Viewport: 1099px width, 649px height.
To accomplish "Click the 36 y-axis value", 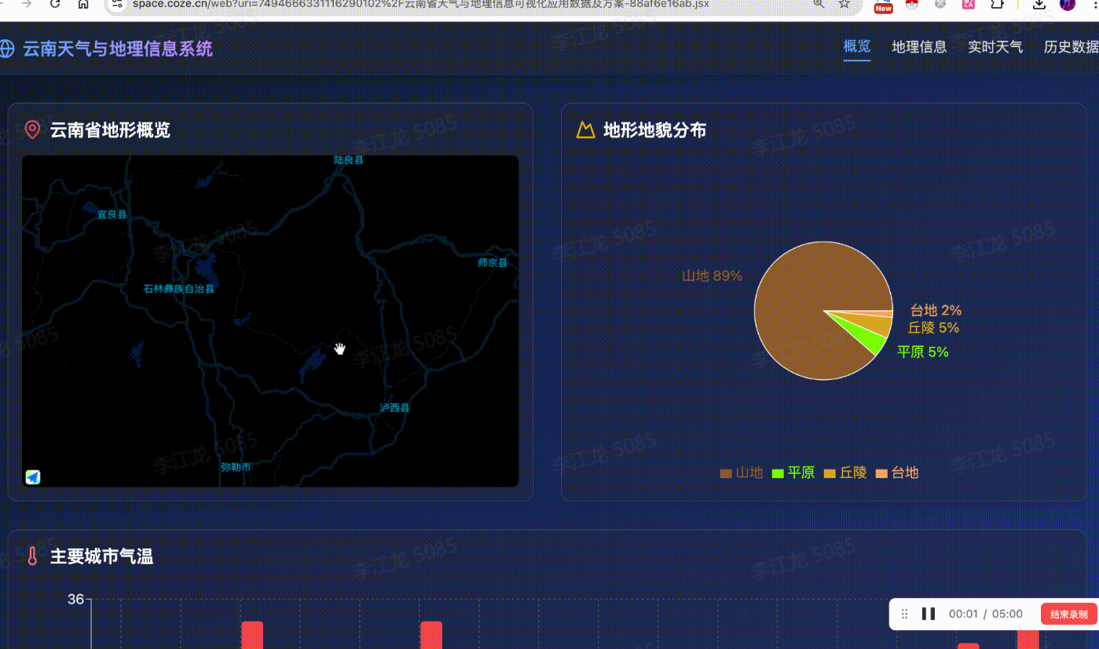I will [75, 600].
